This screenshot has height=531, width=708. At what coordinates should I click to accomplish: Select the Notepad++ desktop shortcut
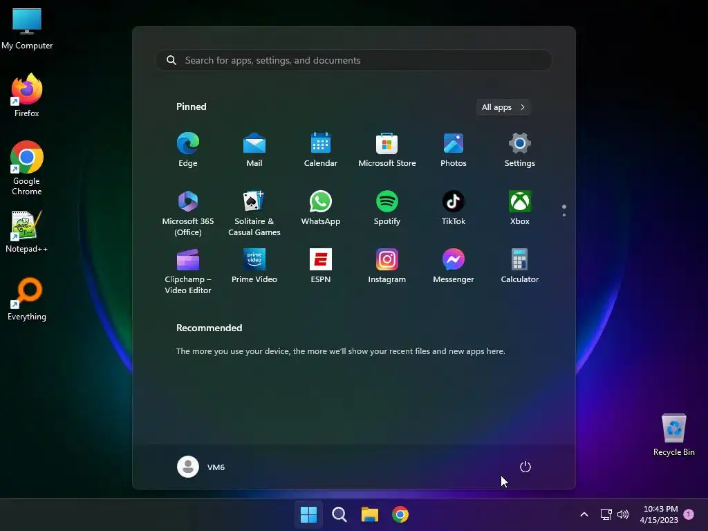pos(27,232)
